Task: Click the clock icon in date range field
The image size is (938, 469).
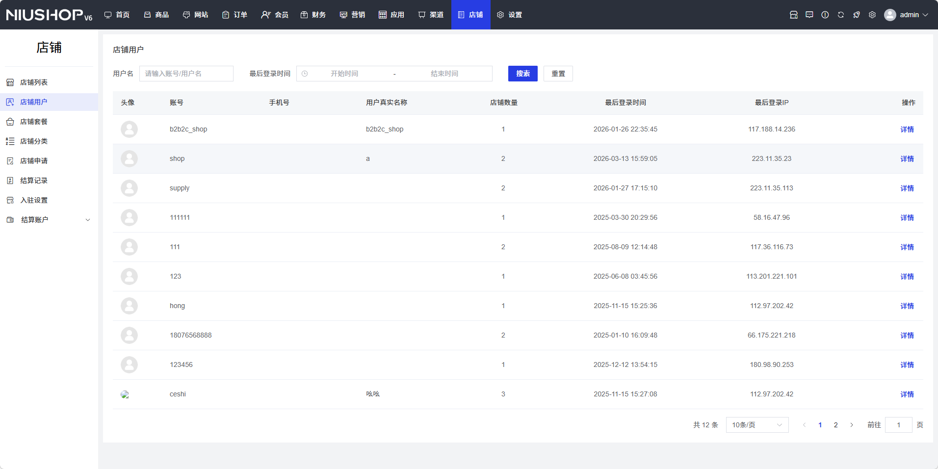Action: click(x=305, y=74)
